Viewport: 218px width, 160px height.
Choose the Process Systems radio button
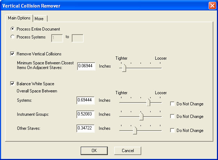point(13,37)
